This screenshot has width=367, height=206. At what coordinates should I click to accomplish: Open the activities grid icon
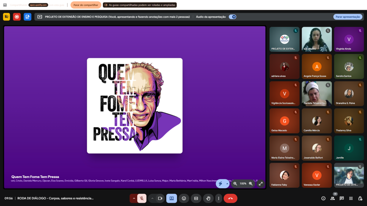coord(351,198)
